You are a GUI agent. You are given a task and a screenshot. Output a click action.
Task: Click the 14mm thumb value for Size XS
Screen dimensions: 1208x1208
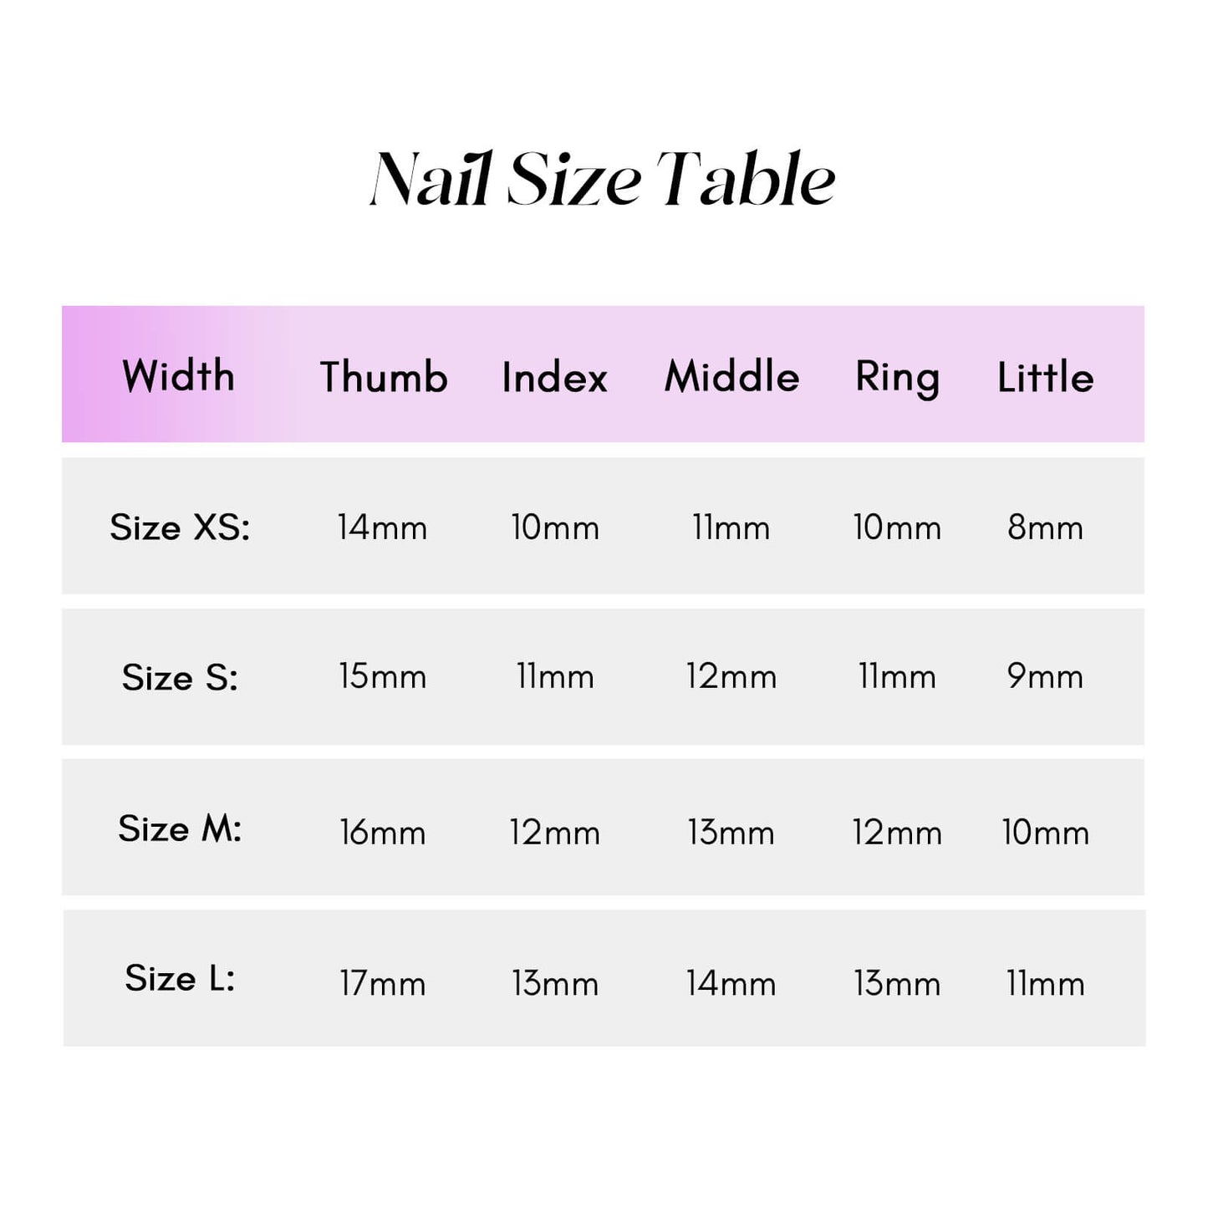pos(382,528)
